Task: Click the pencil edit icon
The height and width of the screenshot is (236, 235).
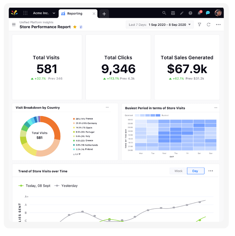Action: (x=182, y=13)
